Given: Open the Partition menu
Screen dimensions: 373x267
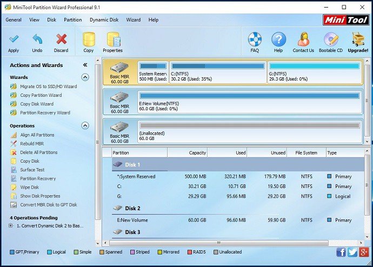Looking at the screenshot, I should [73, 20].
